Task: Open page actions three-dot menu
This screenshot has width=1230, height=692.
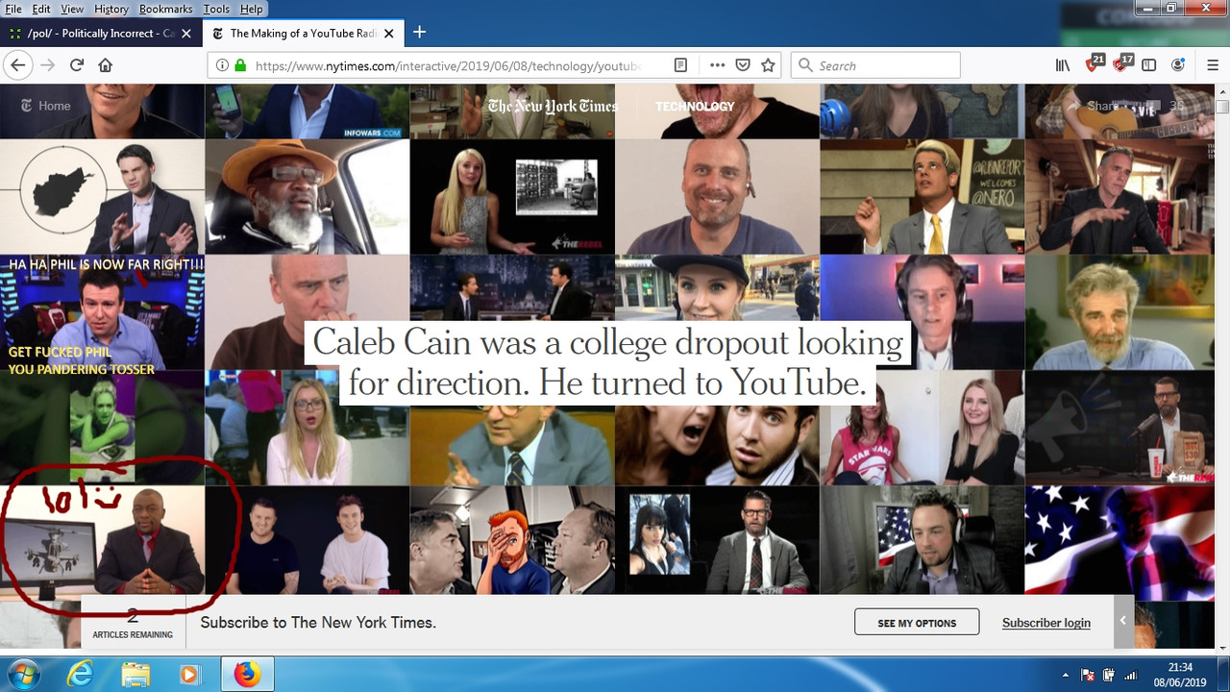Action: click(717, 65)
